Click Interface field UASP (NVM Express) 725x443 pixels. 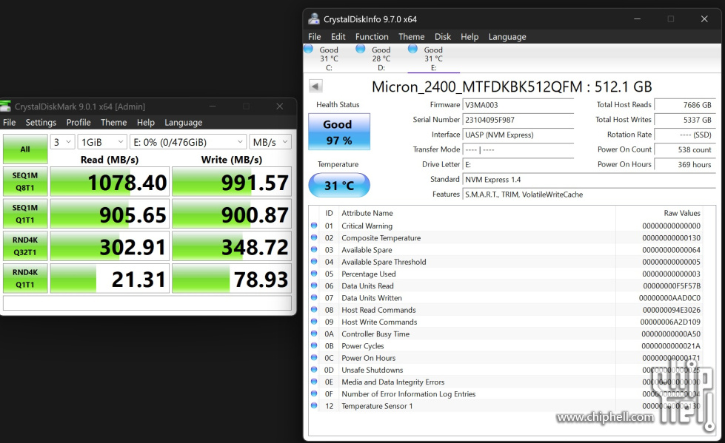[x=518, y=135]
